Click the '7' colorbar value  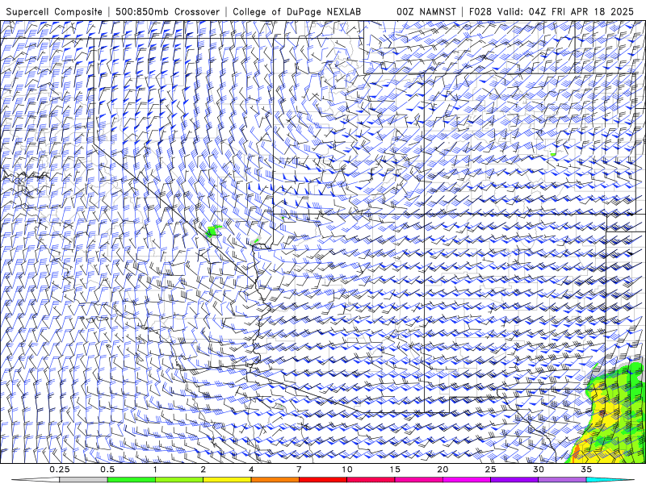[299, 469]
